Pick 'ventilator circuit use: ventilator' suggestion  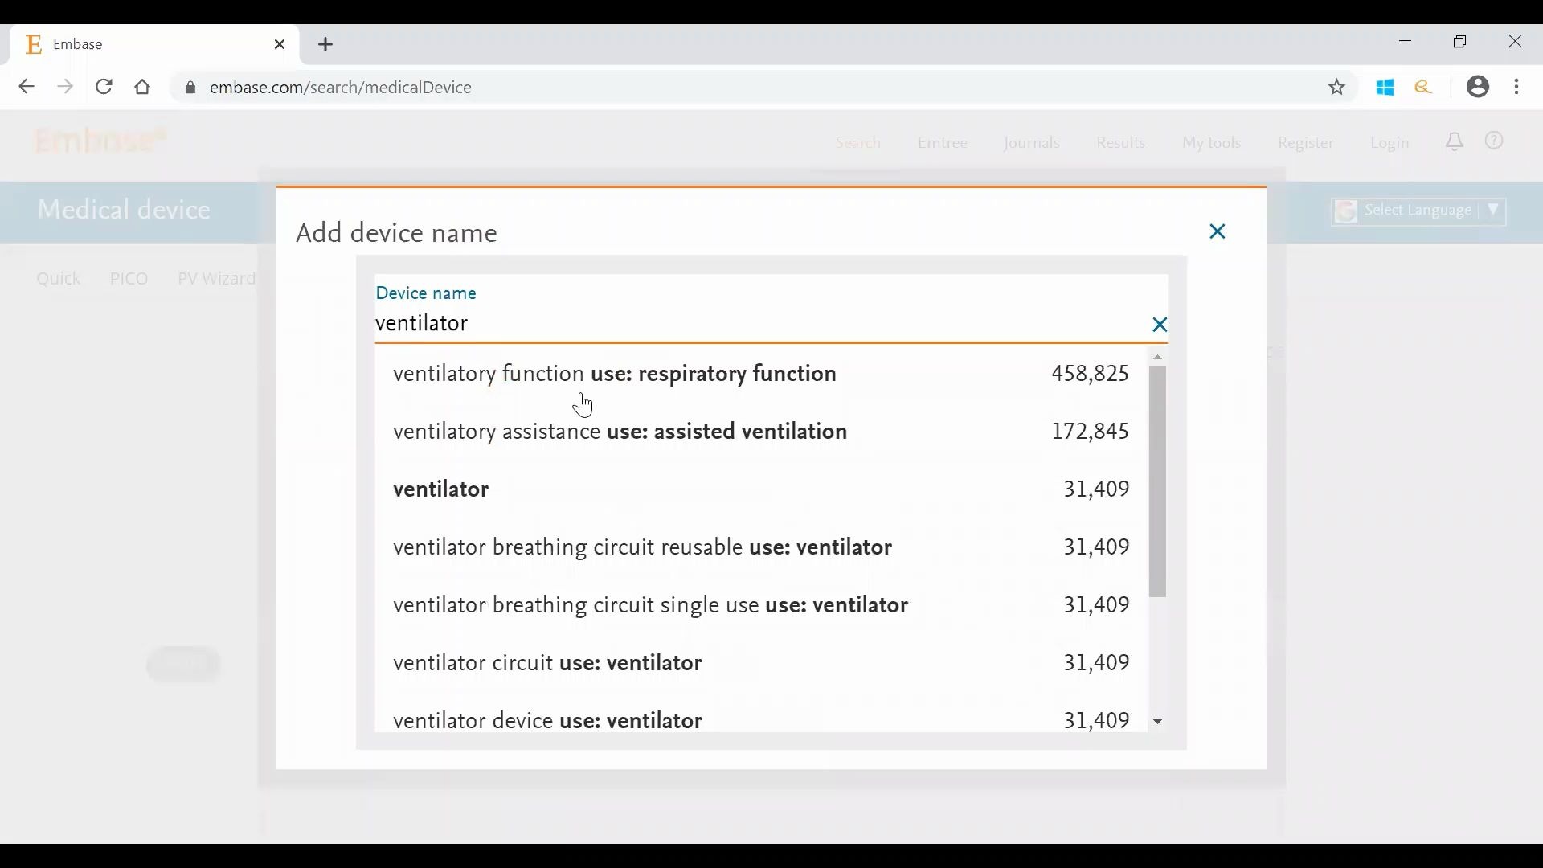pos(548,664)
